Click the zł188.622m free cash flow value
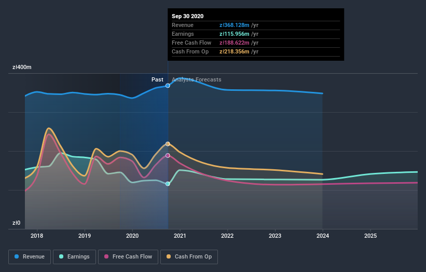Screen dimensions: 426x272 (234, 43)
